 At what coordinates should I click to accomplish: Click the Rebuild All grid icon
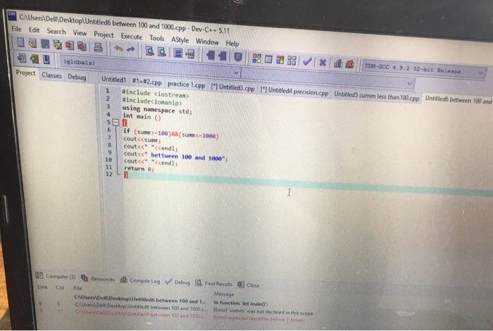(x=292, y=61)
